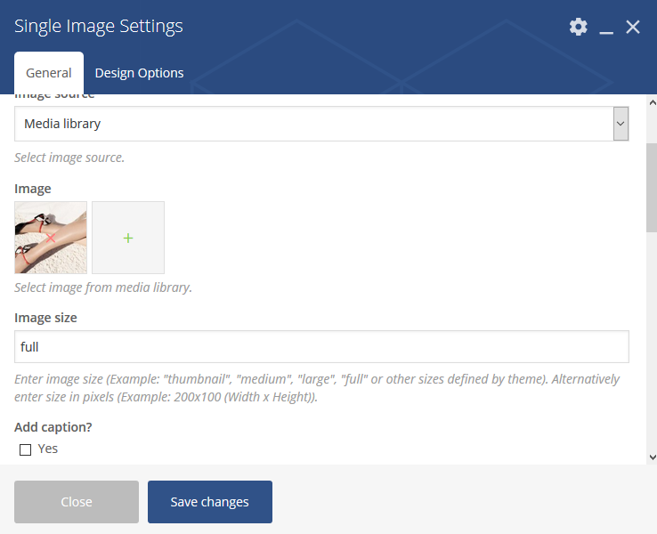Enable the Add caption Yes checkbox
The height and width of the screenshot is (534, 657).
25,449
